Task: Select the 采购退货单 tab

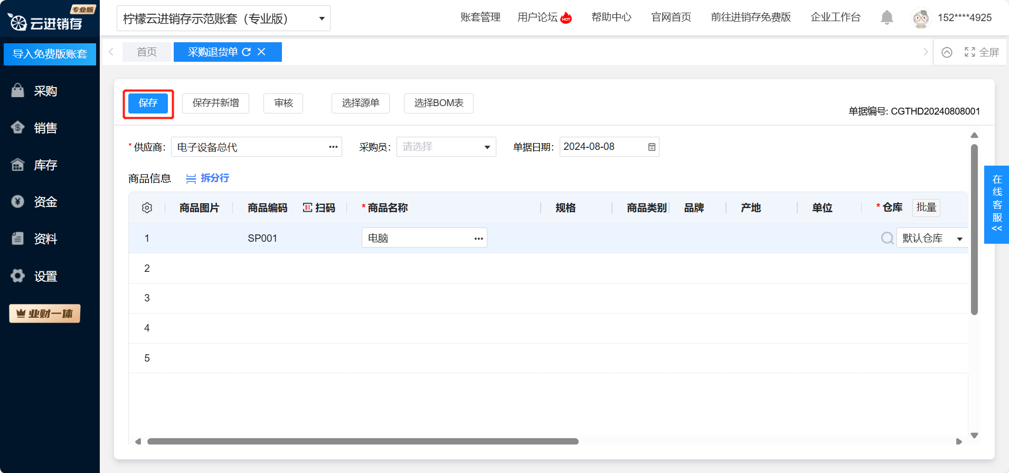Action: click(x=213, y=52)
